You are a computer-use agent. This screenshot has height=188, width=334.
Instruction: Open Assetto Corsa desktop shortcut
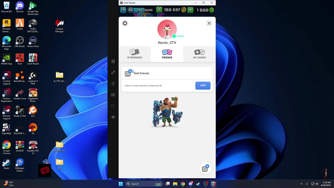tap(20, 94)
